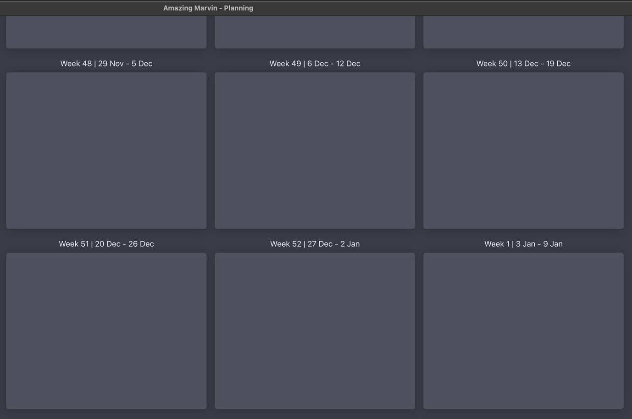The image size is (632, 419).
Task: Select the Week 1 | 3 Jan - 9 Jan label
Action: click(x=523, y=244)
